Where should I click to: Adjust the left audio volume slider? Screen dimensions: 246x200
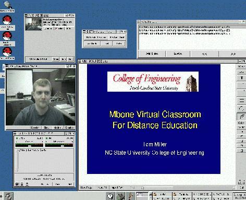coord(29,145)
